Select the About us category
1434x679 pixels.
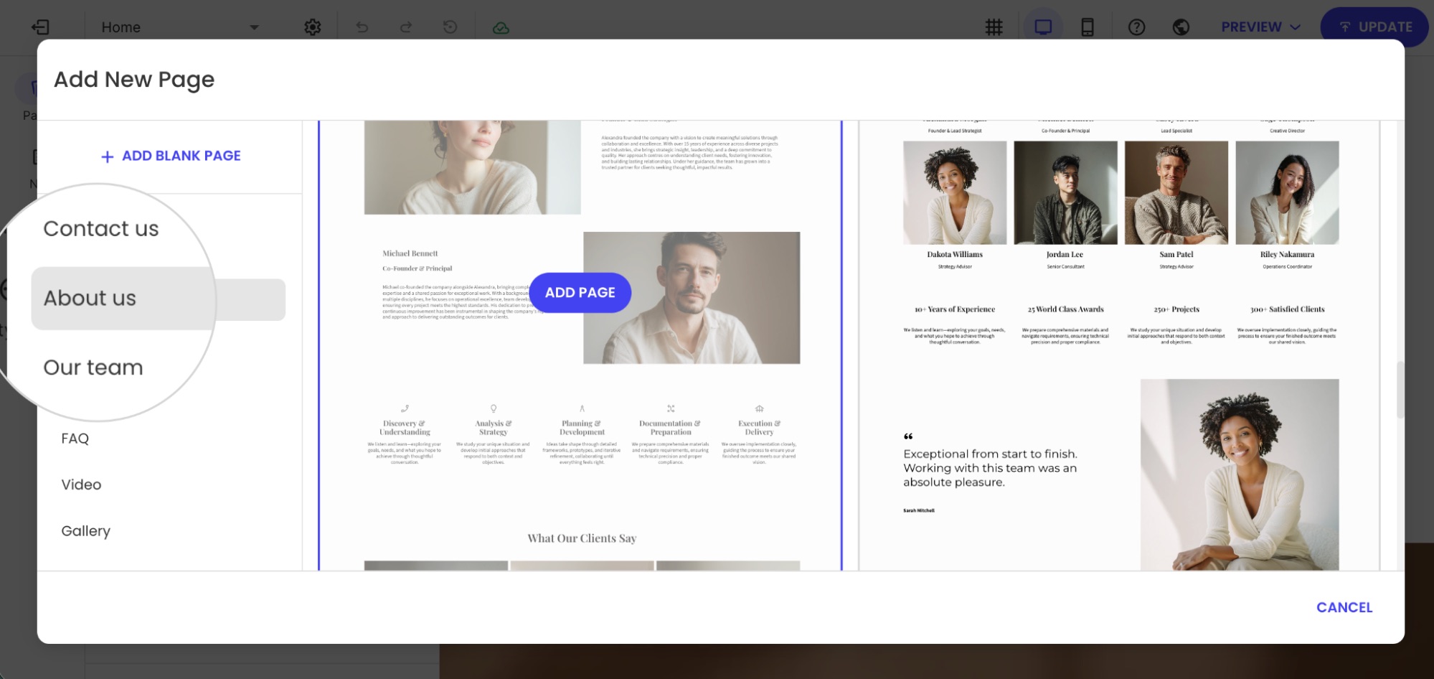point(159,299)
